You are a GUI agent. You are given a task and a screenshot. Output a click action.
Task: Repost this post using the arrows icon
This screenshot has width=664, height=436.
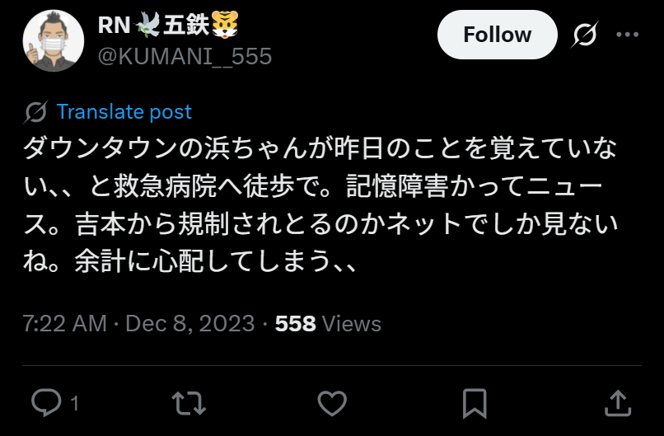(189, 403)
